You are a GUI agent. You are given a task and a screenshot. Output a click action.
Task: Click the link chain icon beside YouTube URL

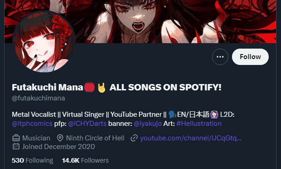[x=134, y=138]
